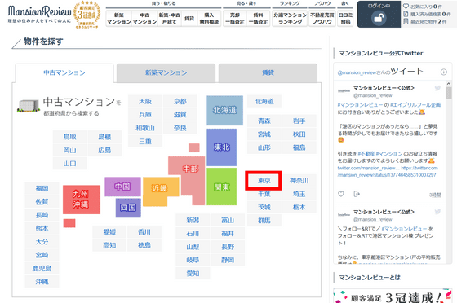Viewport: 457px width, 303px height.
Task: Choose the 広島 prefecture link
Action: point(104,150)
